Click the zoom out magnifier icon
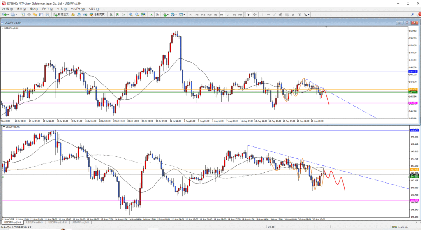 click(x=137, y=14)
